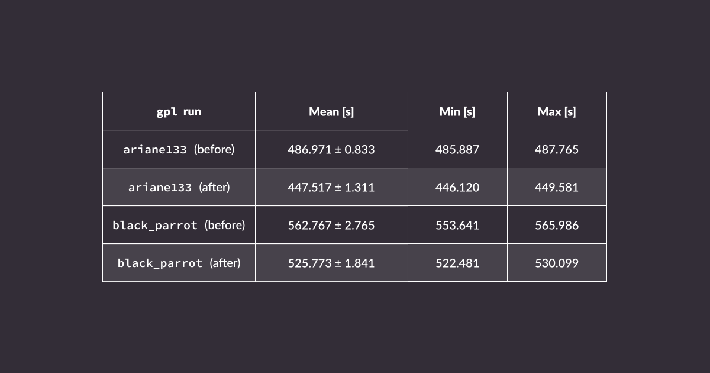Click the min value 522.481

457,263
